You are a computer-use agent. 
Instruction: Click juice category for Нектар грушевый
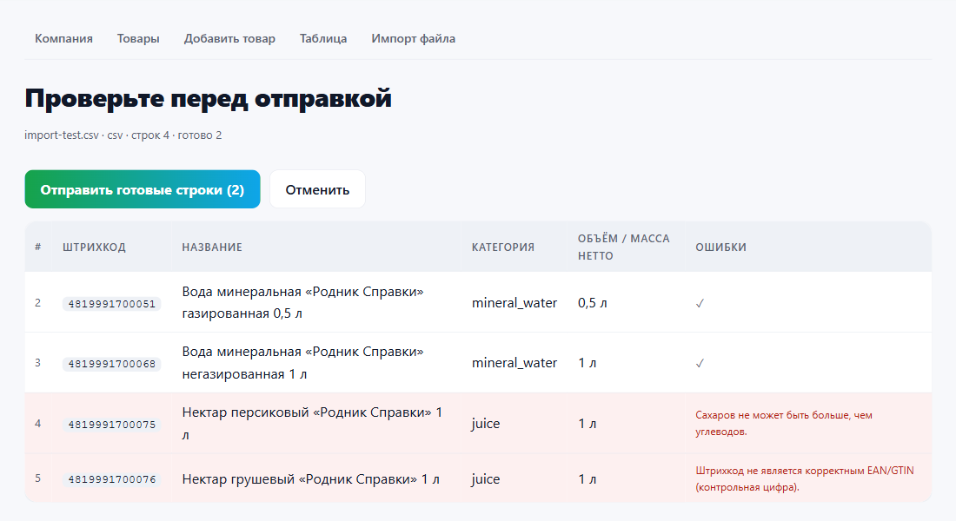coord(485,479)
